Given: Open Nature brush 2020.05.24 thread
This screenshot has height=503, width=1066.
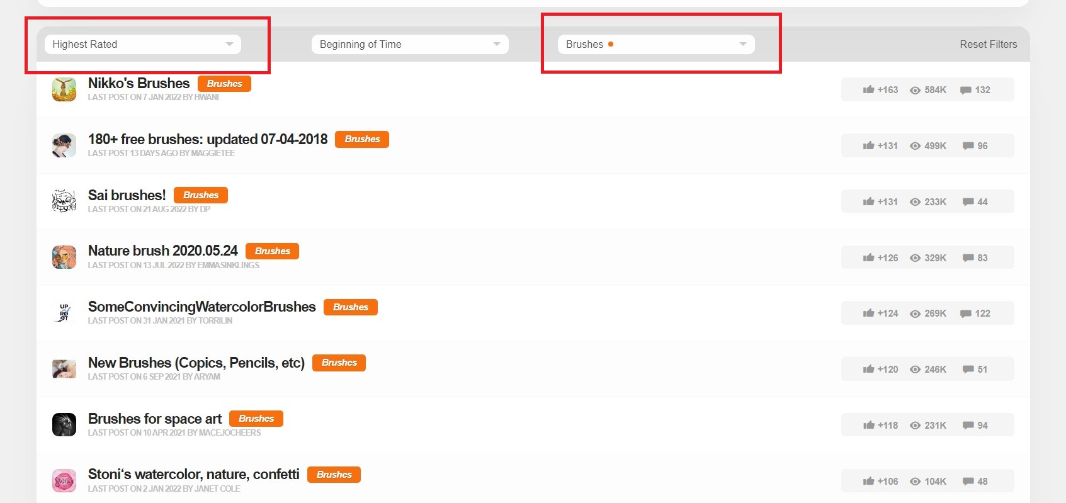Looking at the screenshot, I should pos(163,251).
